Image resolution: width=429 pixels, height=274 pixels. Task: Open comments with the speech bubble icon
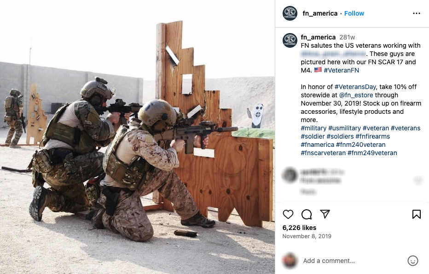coord(307,214)
